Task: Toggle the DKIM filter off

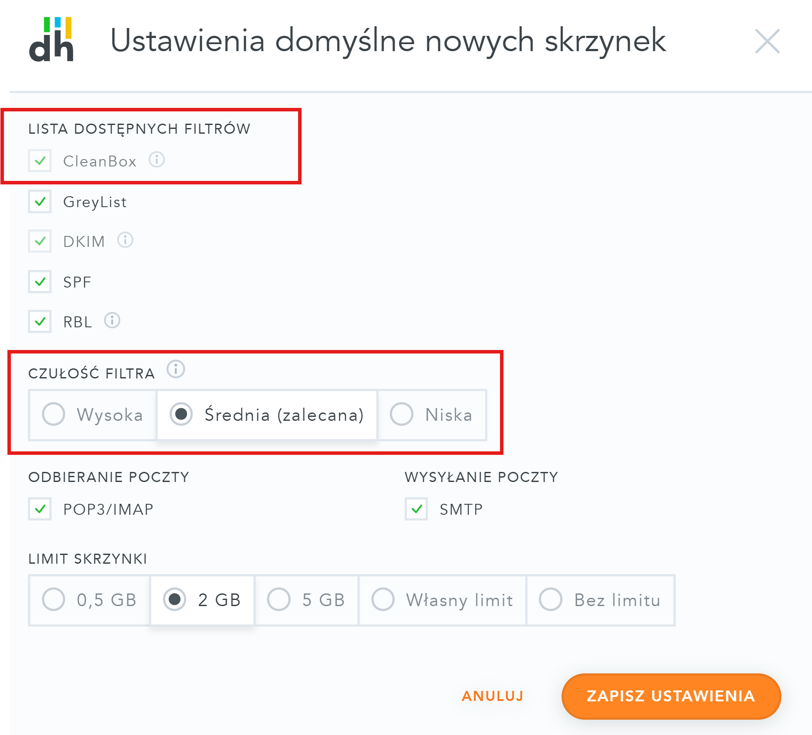Action: pyautogui.click(x=39, y=241)
